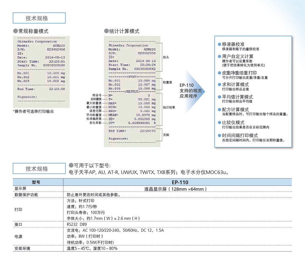Click the 打印 row label
The image size is (305, 260).
pos(18,209)
